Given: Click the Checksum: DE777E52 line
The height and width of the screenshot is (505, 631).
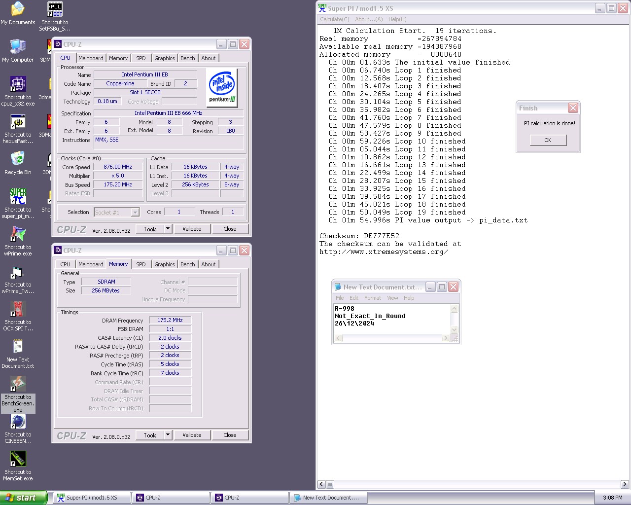Looking at the screenshot, I should [359, 236].
